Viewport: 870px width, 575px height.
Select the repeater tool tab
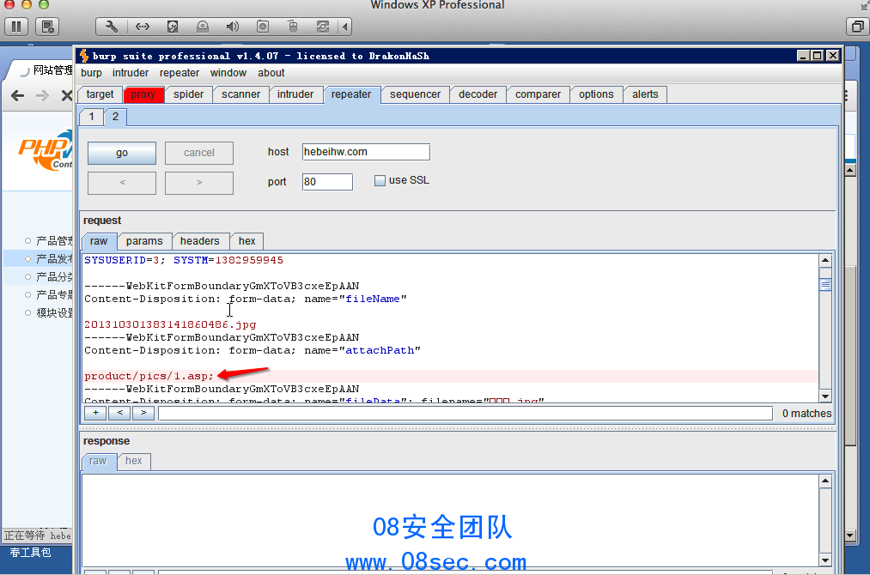click(x=351, y=94)
